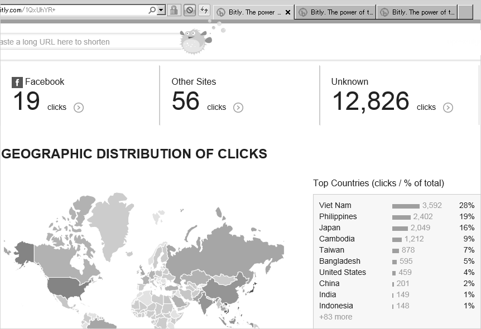Viewport: 481px width, 329px height.
Task: Expand the +83 more countries link
Action: click(335, 317)
